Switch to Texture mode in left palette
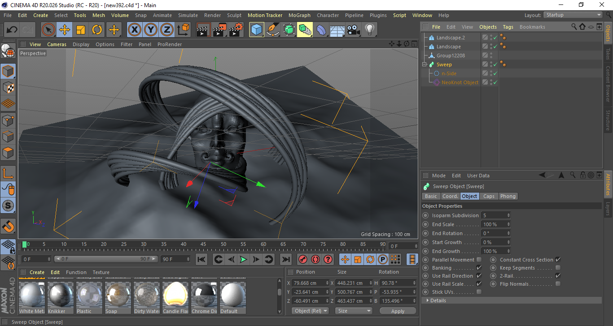The height and width of the screenshot is (326, 613). click(x=8, y=88)
